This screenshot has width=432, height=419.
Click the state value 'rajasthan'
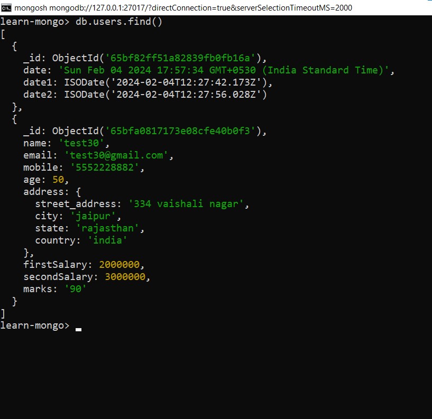pyautogui.click(x=107, y=228)
